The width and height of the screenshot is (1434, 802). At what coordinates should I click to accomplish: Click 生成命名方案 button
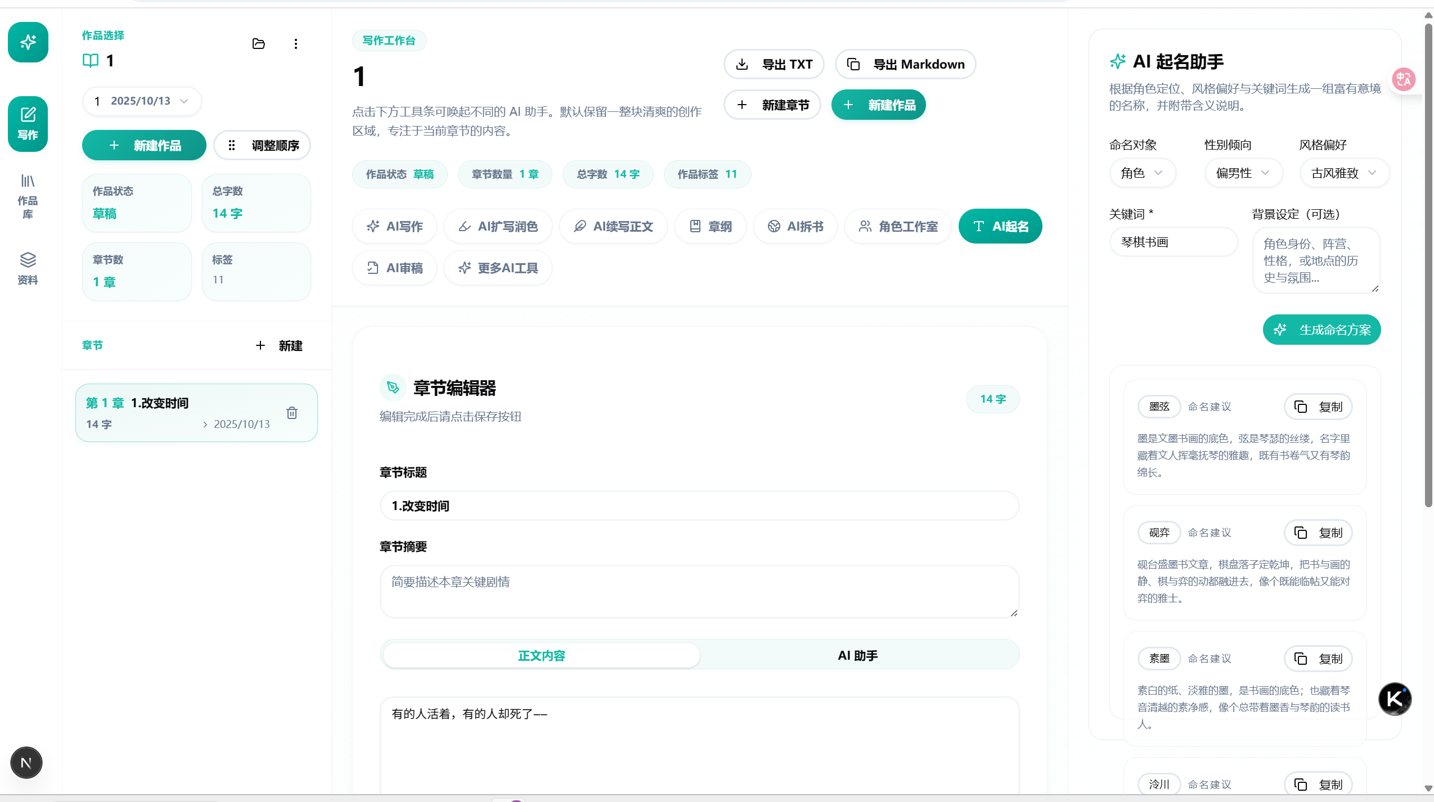tap(1321, 330)
